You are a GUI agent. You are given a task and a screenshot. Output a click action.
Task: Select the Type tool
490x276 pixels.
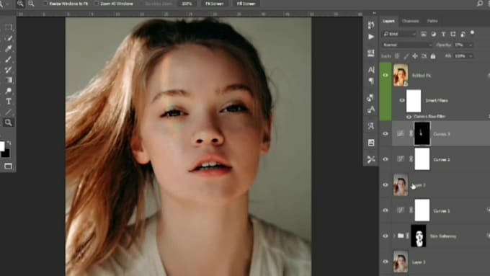coord(9,102)
